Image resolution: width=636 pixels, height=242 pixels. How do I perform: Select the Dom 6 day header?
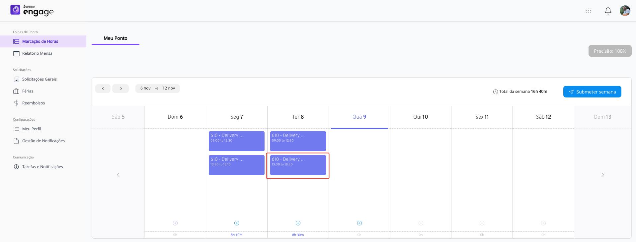[175, 117]
